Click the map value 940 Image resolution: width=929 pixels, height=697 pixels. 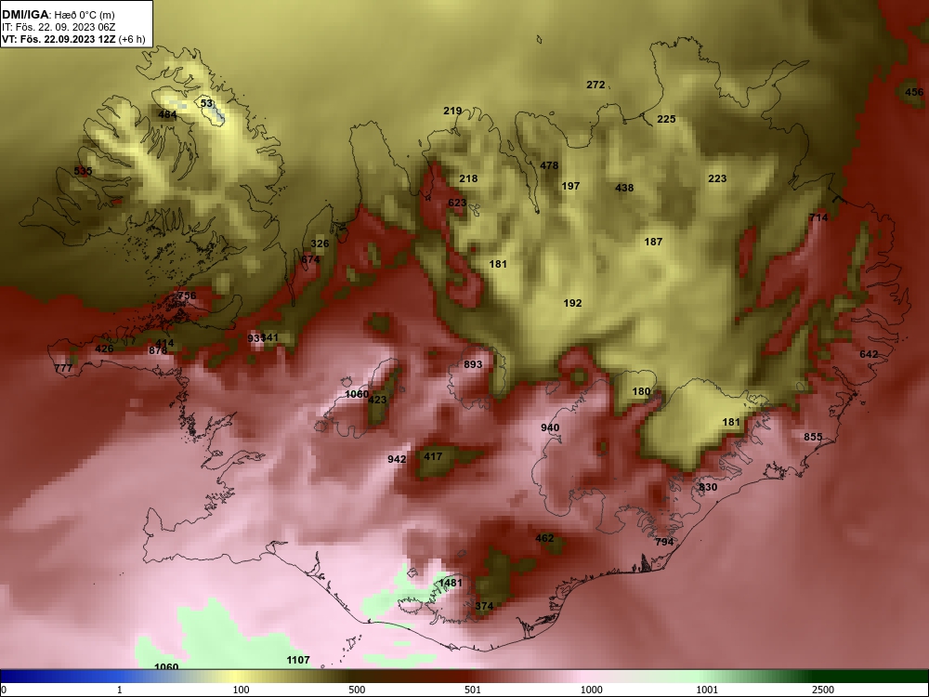click(x=550, y=427)
